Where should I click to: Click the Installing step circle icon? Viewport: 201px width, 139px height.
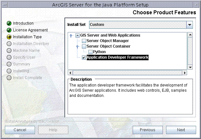click(x=9, y=71)
